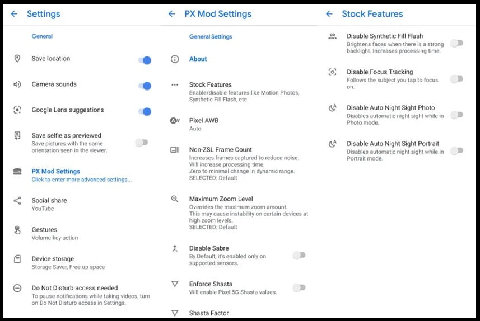This screenshot has width=480, height=321.
Task: Tap the About info icon
Action: click(175, 59)
